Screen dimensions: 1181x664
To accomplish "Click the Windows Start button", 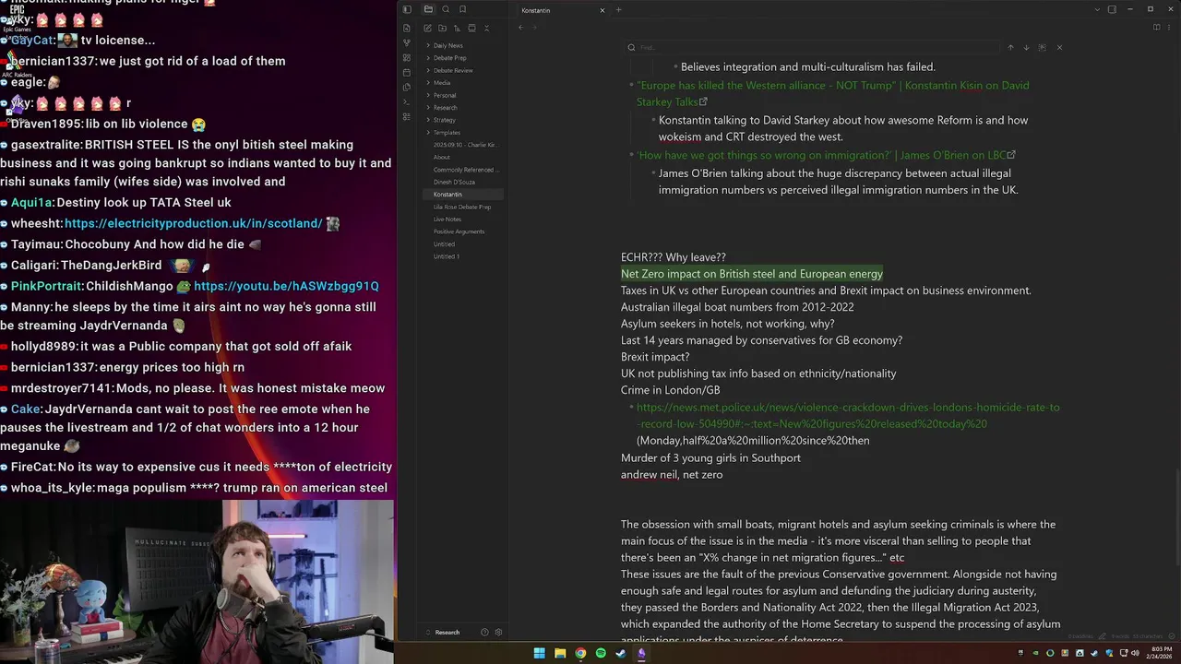I will tap(539, 653).
